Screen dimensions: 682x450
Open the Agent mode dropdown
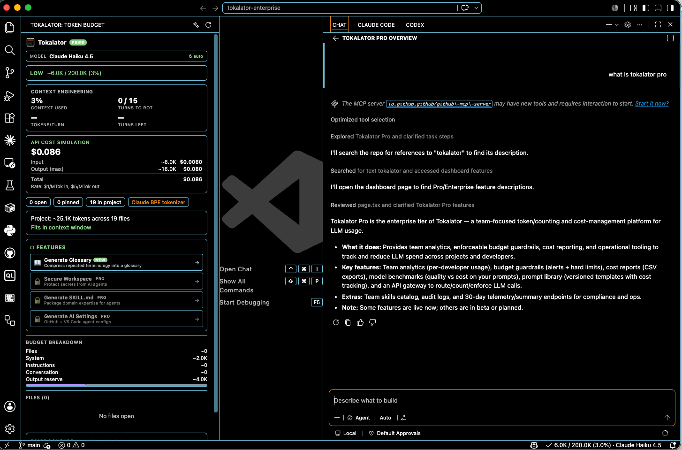[x=359, y=418]
